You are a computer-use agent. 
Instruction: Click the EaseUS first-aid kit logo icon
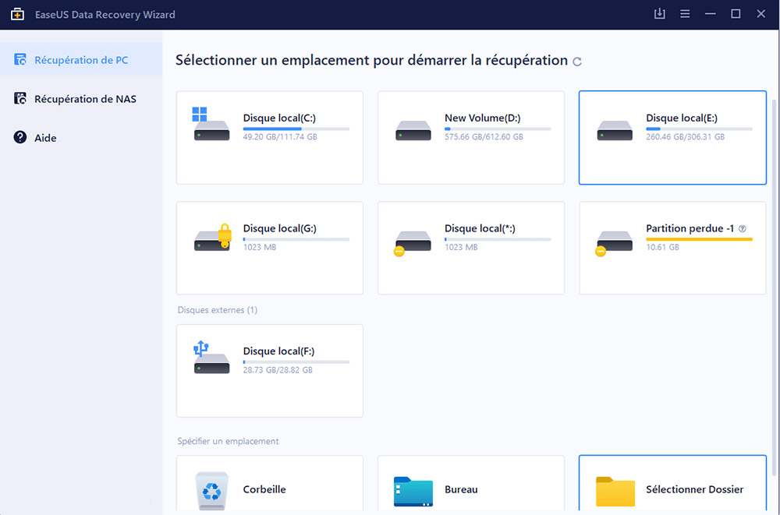click(x=17, y=15)
